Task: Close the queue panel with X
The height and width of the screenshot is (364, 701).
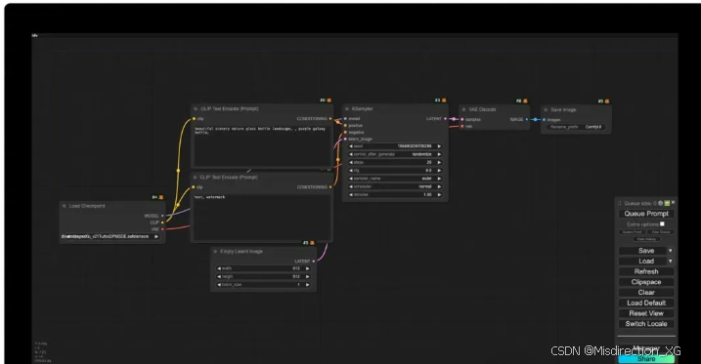Action: (x=673, y=203)
